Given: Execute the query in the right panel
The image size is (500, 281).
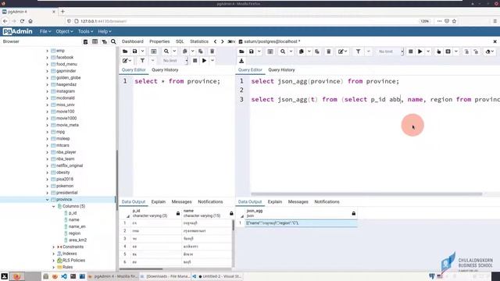Looking at the screenshot, I should (420, 52).
